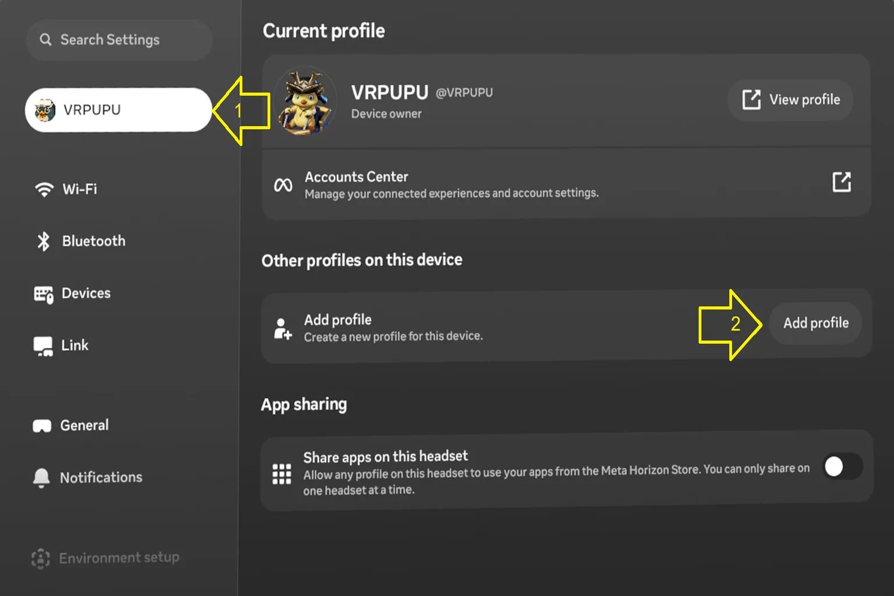Open Bluetooth settings
The image size is (894, 596).
coord(94,241)
